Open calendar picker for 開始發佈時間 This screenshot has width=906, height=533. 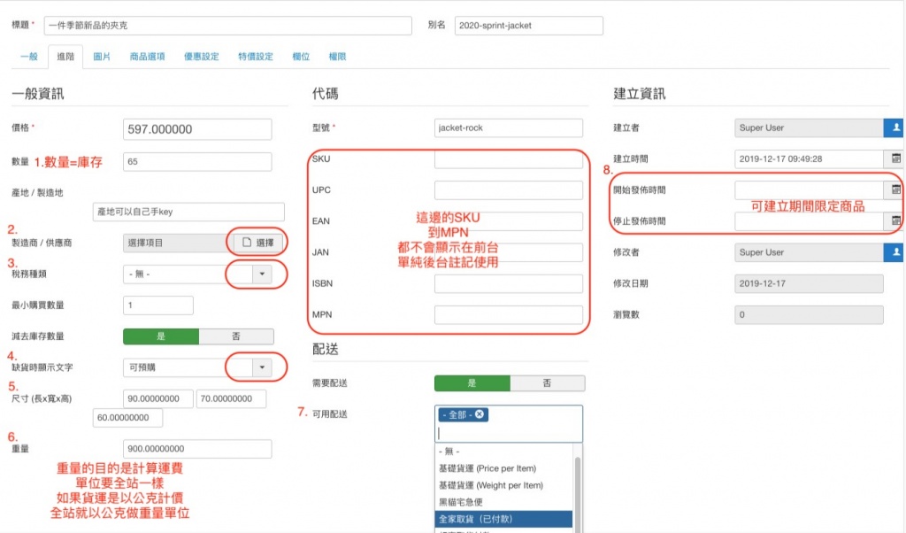(x=894, y=190)
